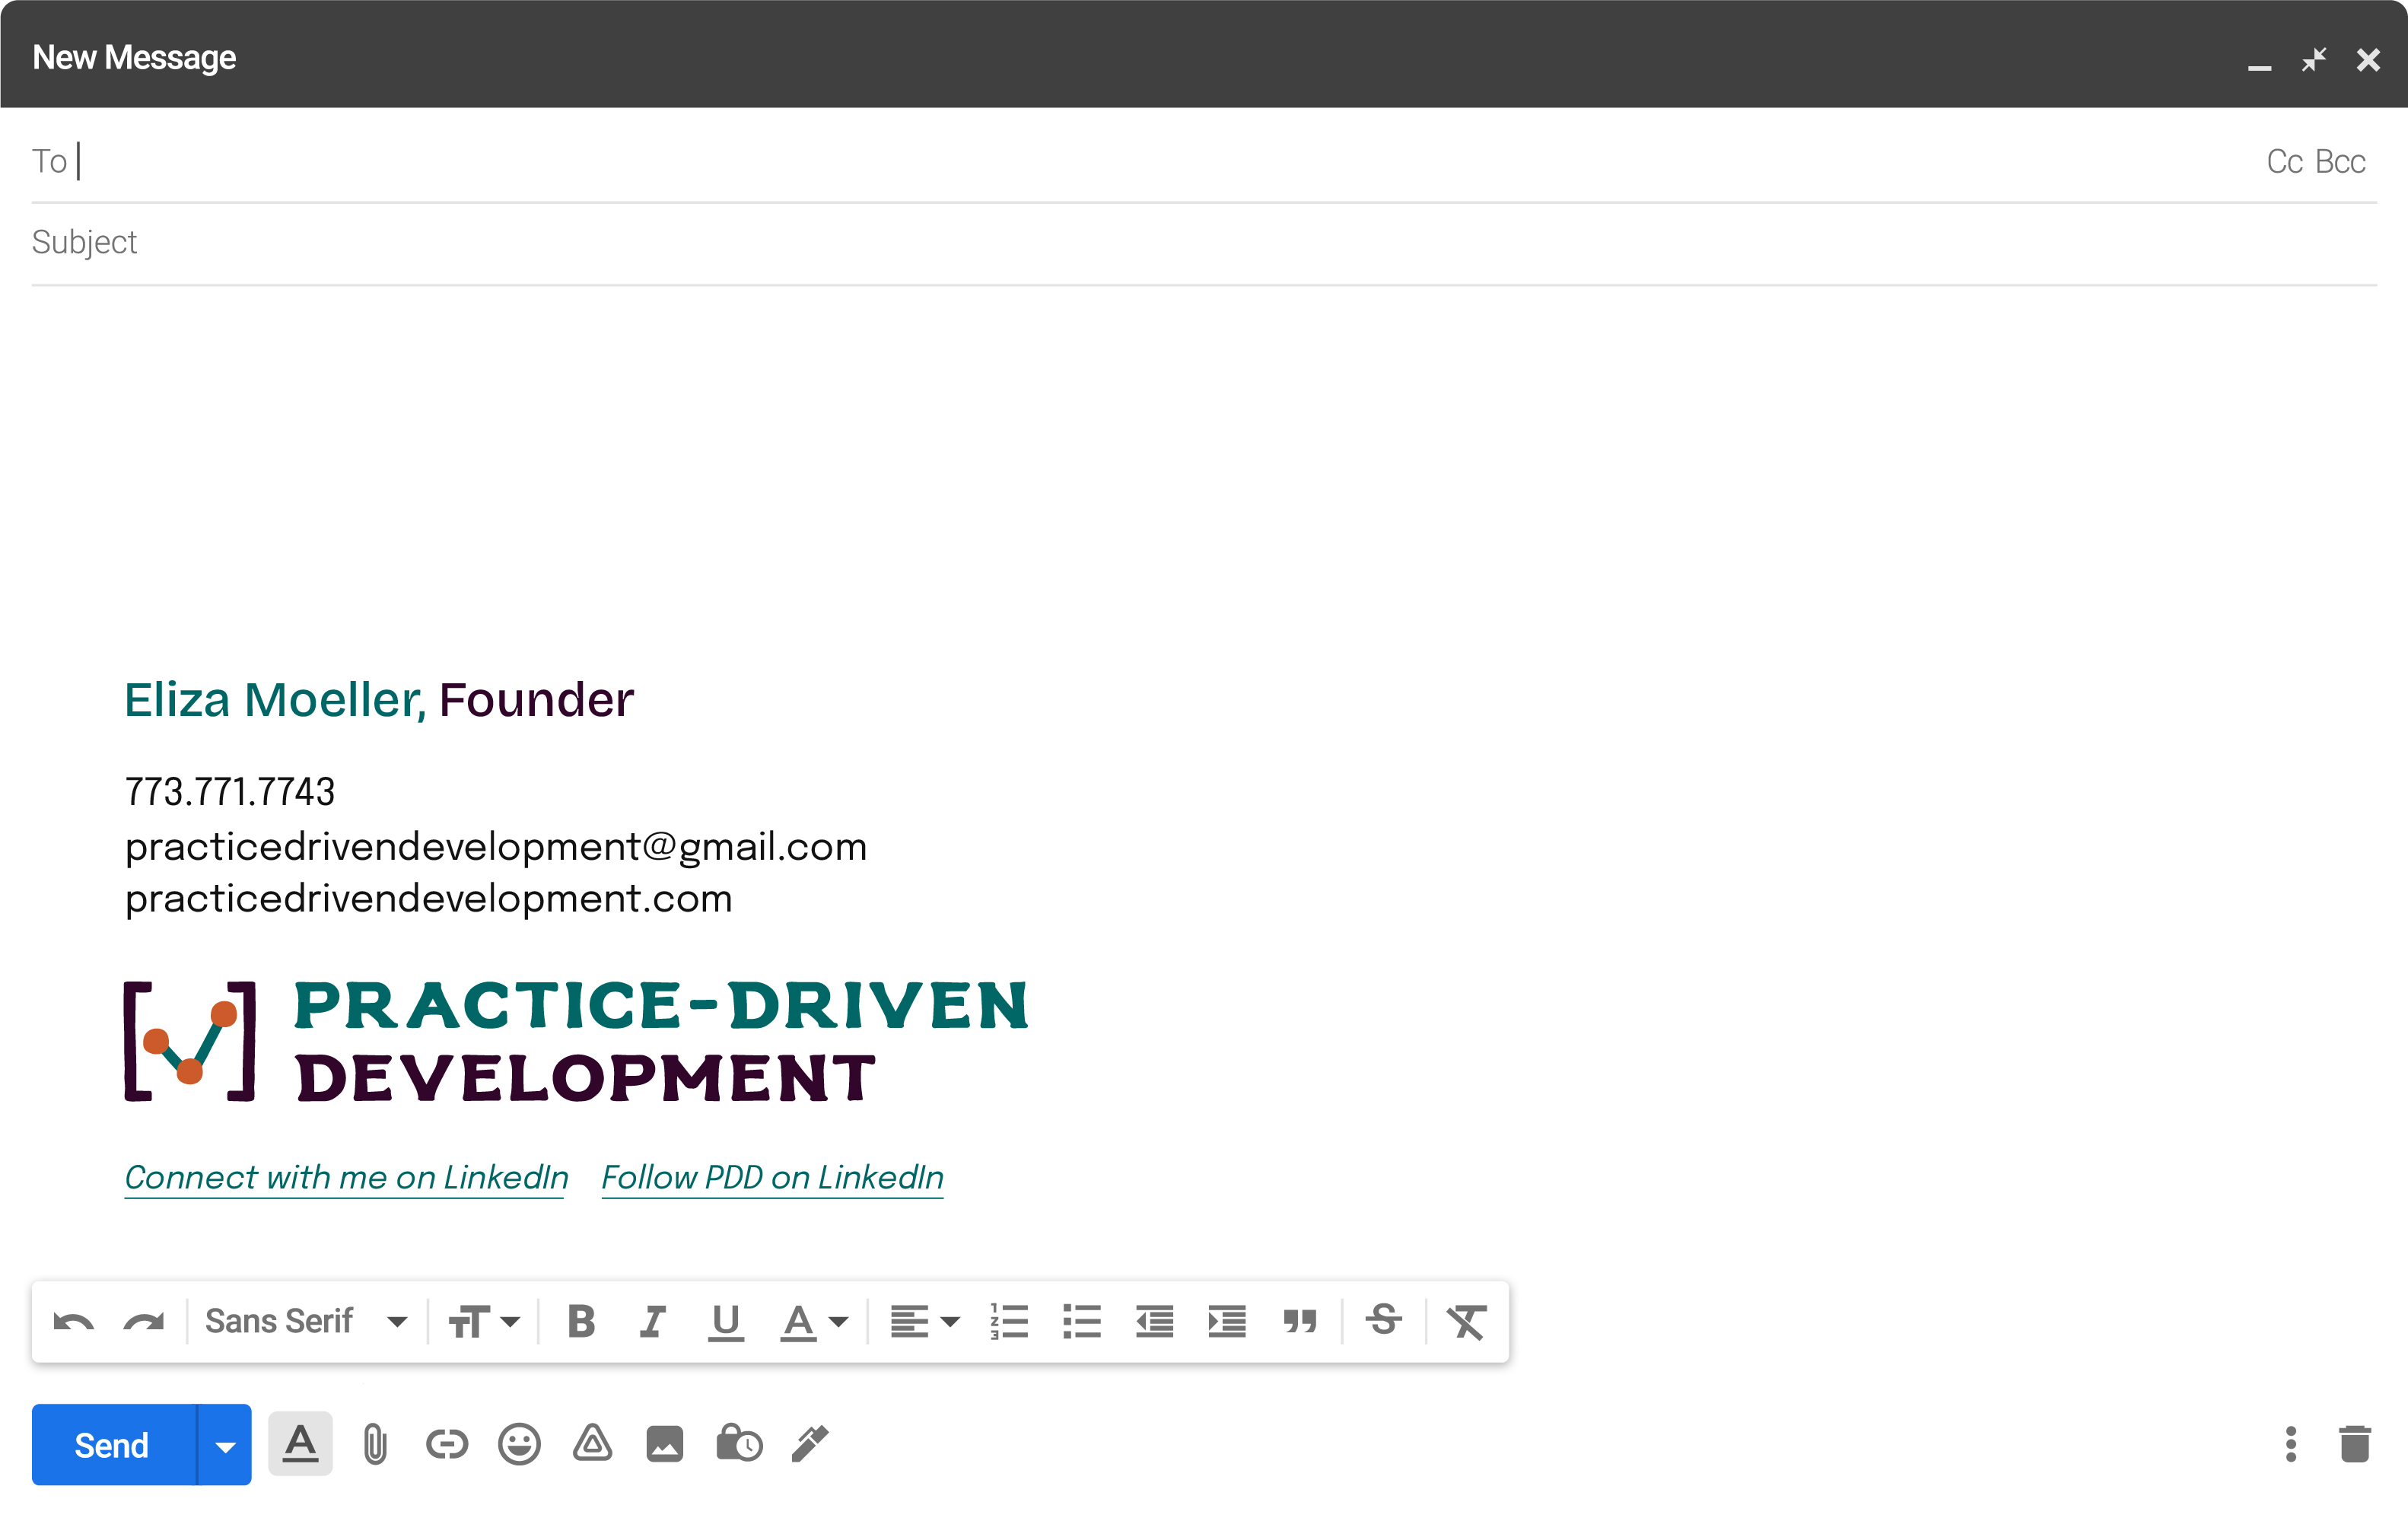Viewport: 2408px width, 1521px height.
Task: Toggle bold formatting
Action: pyautogui.click(x=581, y=1321)
